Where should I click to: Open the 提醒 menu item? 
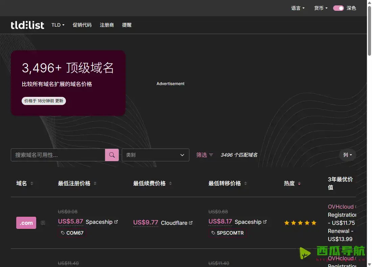coord(127,25)
